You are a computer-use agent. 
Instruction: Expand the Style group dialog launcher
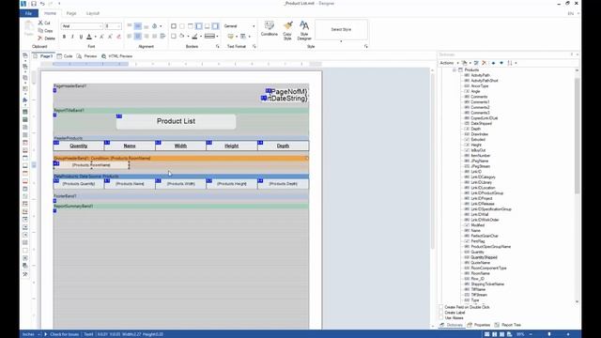(x=365, y=46)
